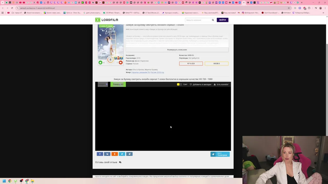Click the red thumbs-down dislike icon
The width and height of the screenshot is (328, 184).
pos(120,62)
